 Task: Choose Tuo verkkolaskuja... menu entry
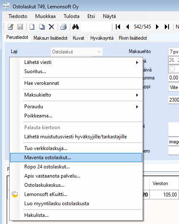click(x=76, y=148)
